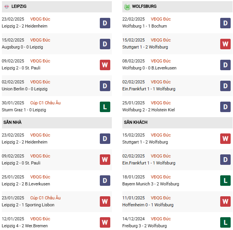Click loss badge for Freiburg 3-2 Wolfsburg
The image size is (233, 230).
coord(225,223)
